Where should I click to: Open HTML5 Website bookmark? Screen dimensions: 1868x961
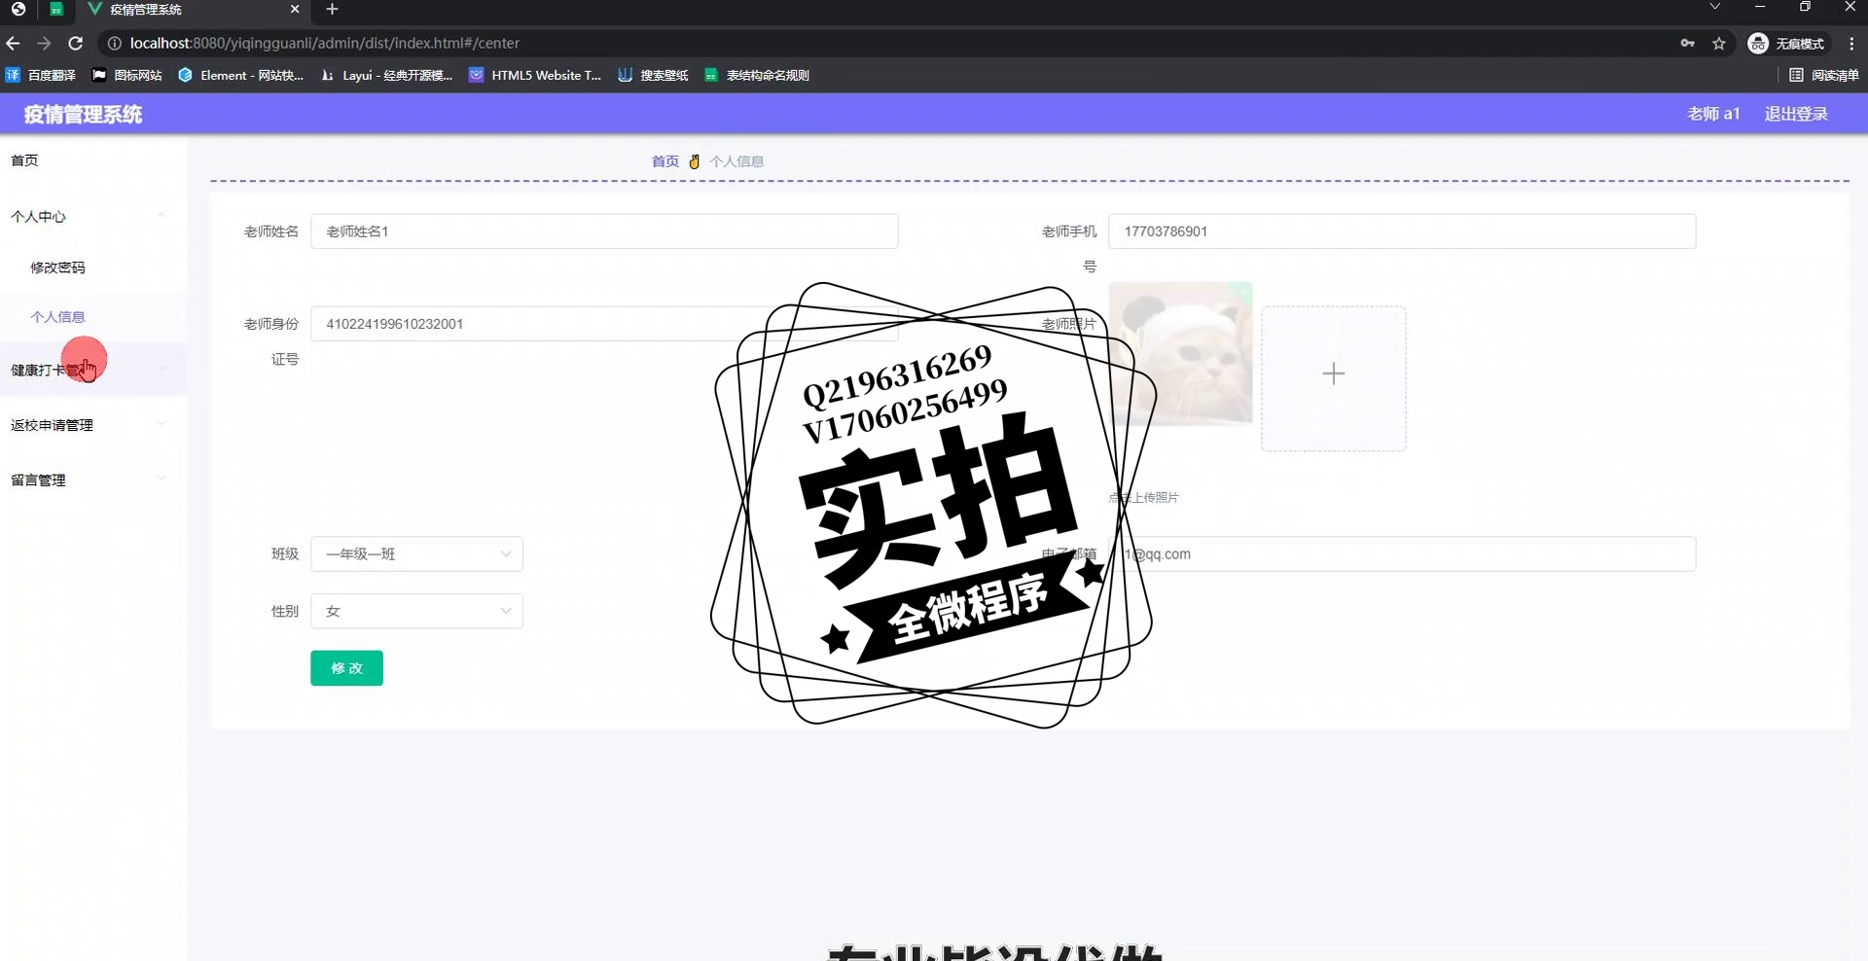pyautogui.click(x=535, y=75)
